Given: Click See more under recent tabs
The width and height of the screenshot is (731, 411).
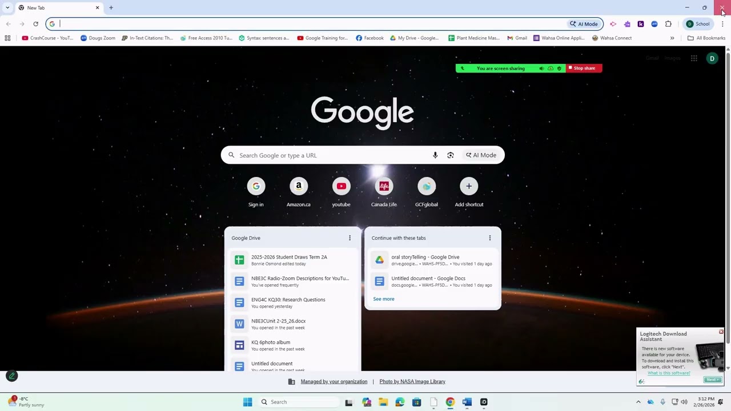Looking at the screenshot, I should tap(384, 299).
